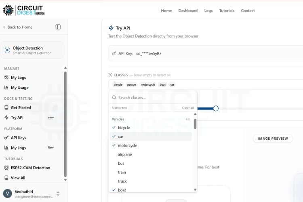Click the class list scrollbar thumb

[195, 124]
